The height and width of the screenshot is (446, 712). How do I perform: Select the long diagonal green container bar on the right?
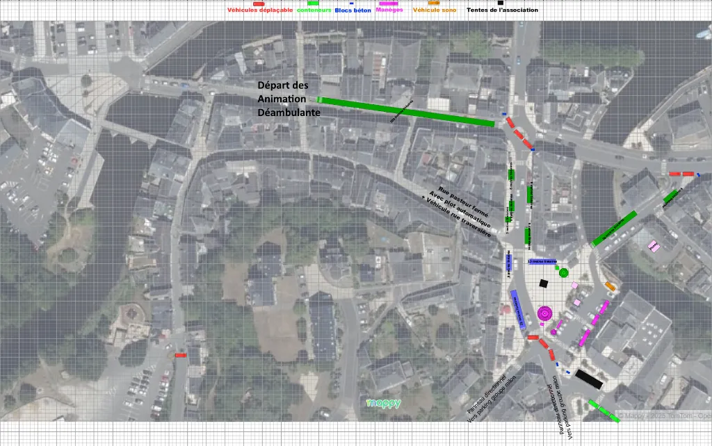(x=613, y=229)
